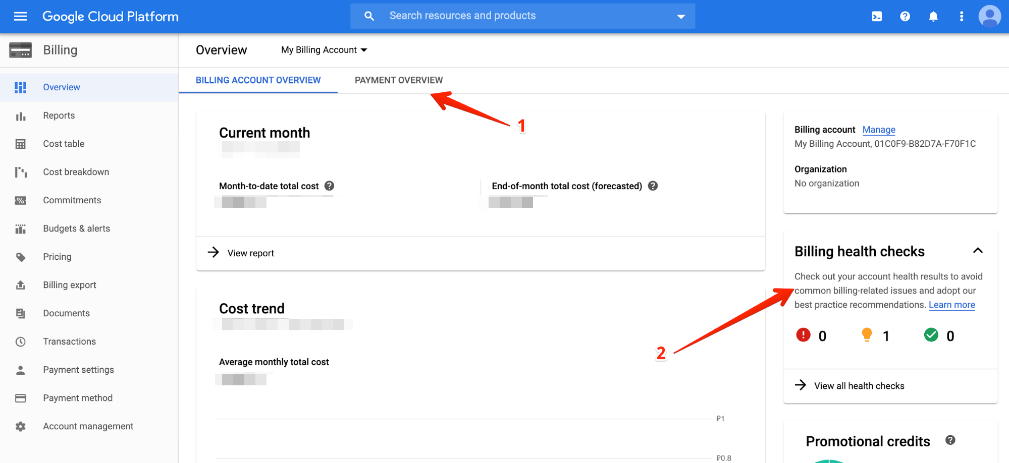This screenshot has width=1009, height=463.
Task: Click the Cost breakdown icon
Action: [21, 172]
